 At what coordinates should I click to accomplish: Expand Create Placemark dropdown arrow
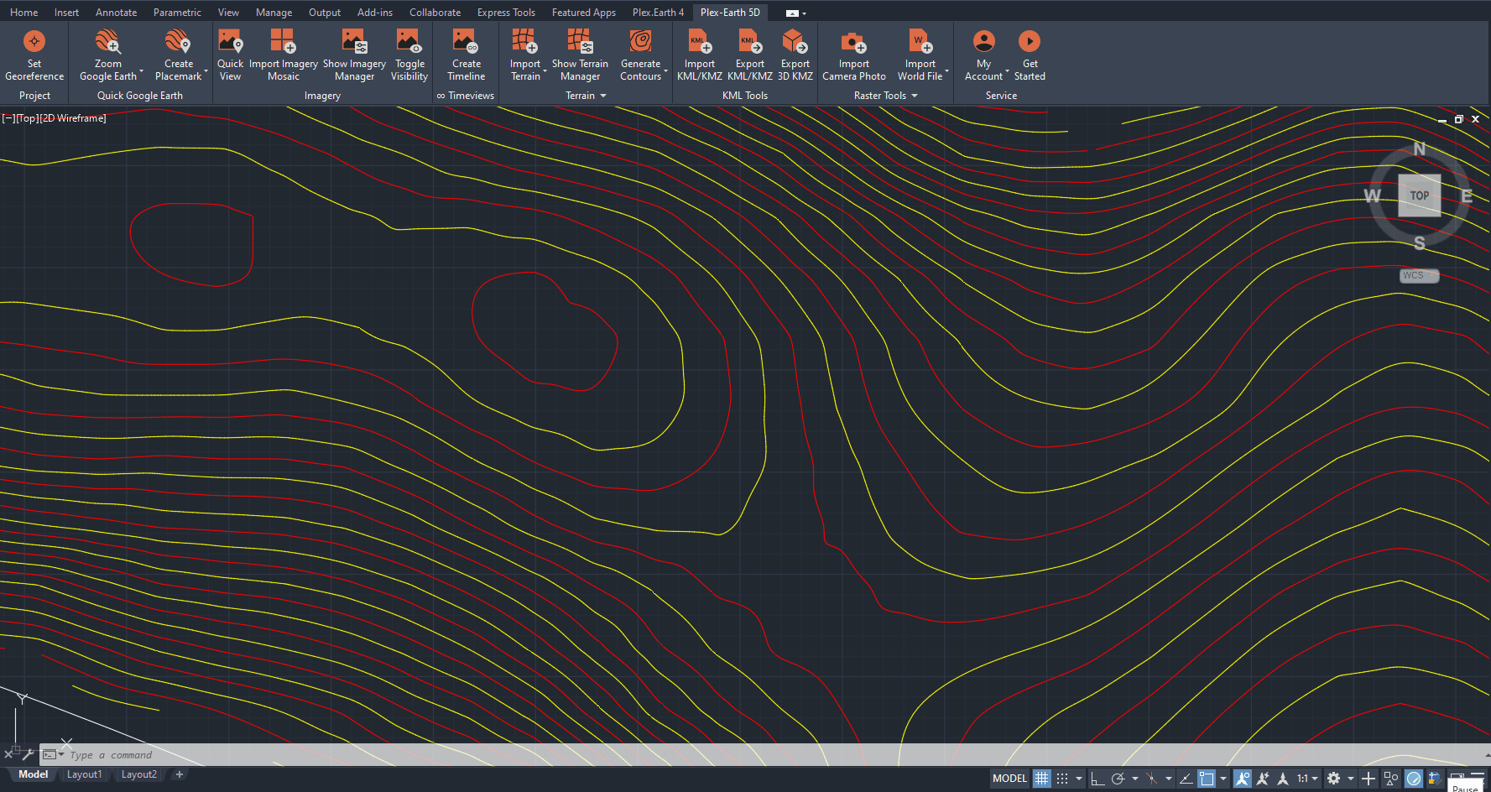[206, 71]
